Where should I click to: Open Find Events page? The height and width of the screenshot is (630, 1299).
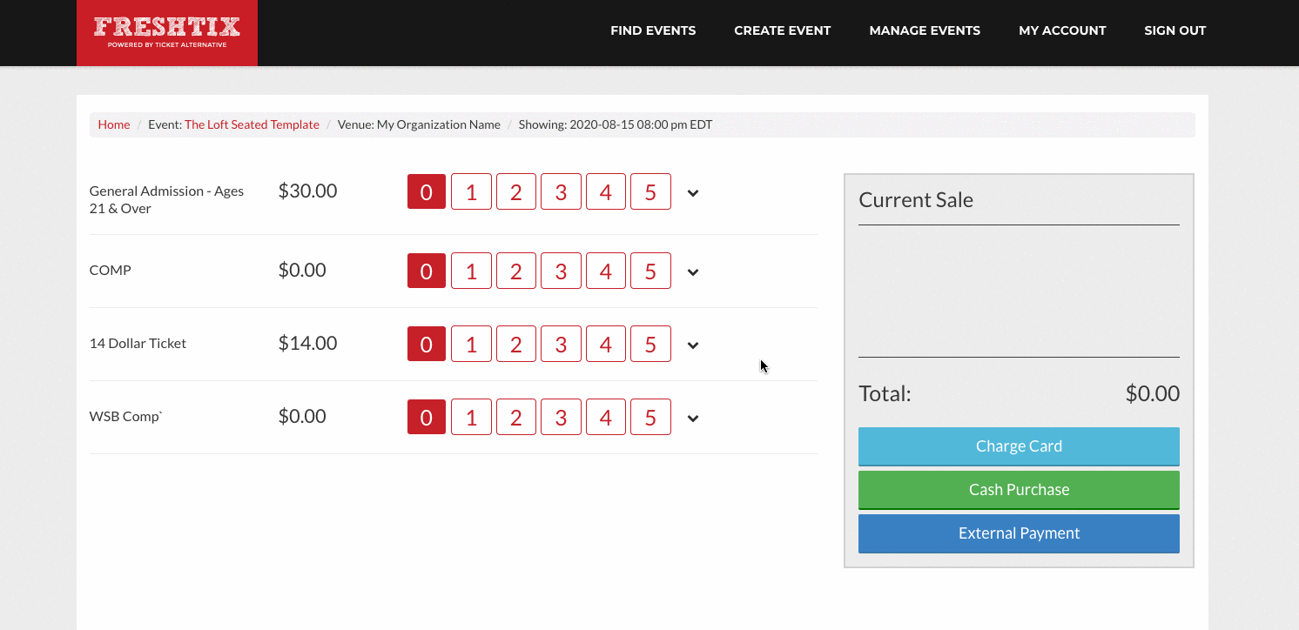click(653, 30)
